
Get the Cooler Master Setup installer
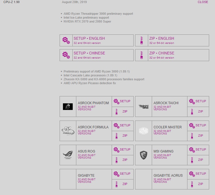point(198,126)
